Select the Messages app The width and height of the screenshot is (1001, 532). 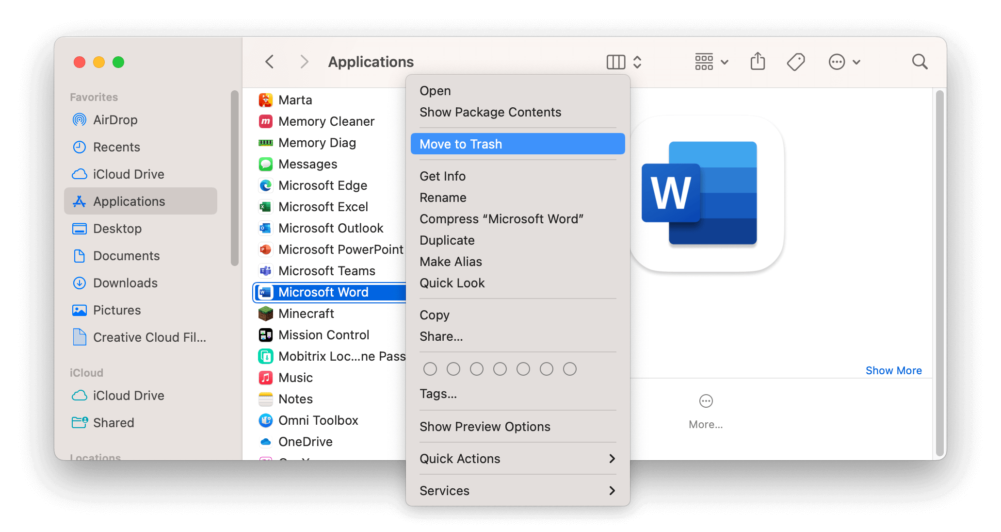330,164
